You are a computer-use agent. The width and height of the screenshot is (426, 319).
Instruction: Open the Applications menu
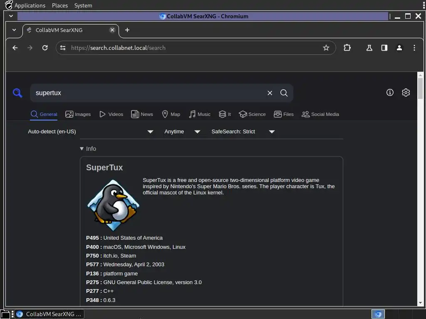coord(30,5)
